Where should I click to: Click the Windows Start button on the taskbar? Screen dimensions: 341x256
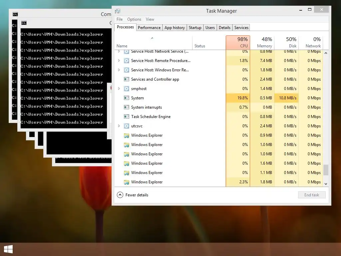(x=8, y=249)
